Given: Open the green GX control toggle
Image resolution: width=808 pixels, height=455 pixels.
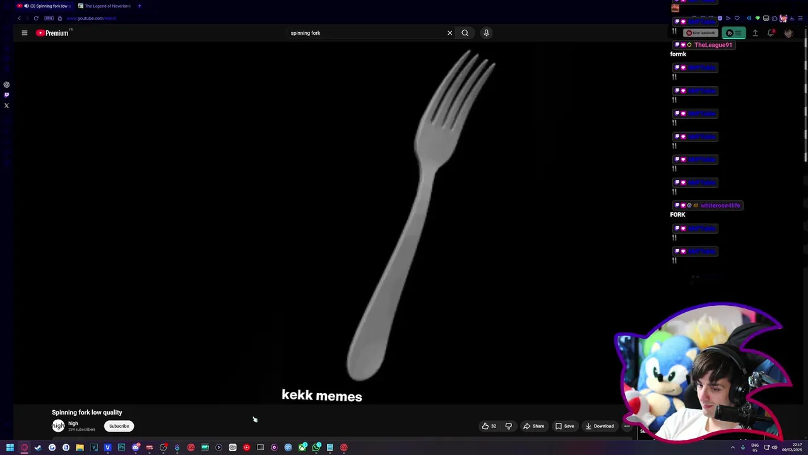Looking at the screenshot, I should (x=734, y=33).
